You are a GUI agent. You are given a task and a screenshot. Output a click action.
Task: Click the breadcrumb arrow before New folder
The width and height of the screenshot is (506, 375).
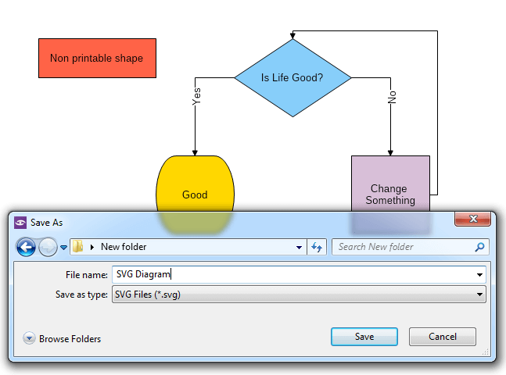tap(93, 247)
